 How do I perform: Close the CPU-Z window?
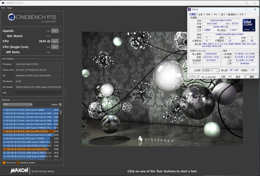click(255, 9)
